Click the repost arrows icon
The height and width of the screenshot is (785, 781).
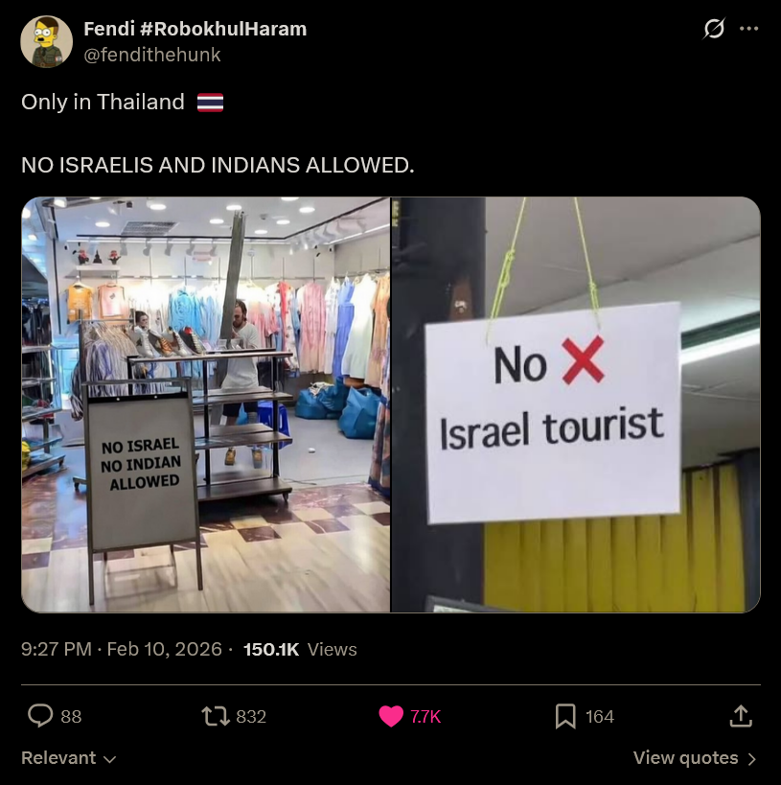[216, 716]
